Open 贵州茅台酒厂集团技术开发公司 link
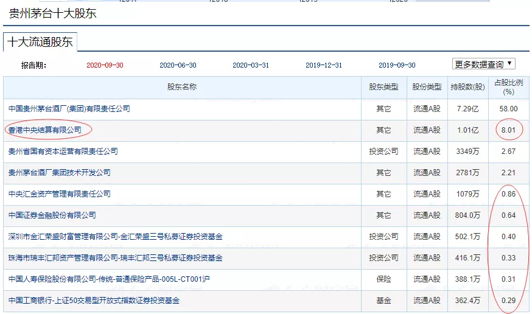Viewport: 532px width, 314px height. 60,173
